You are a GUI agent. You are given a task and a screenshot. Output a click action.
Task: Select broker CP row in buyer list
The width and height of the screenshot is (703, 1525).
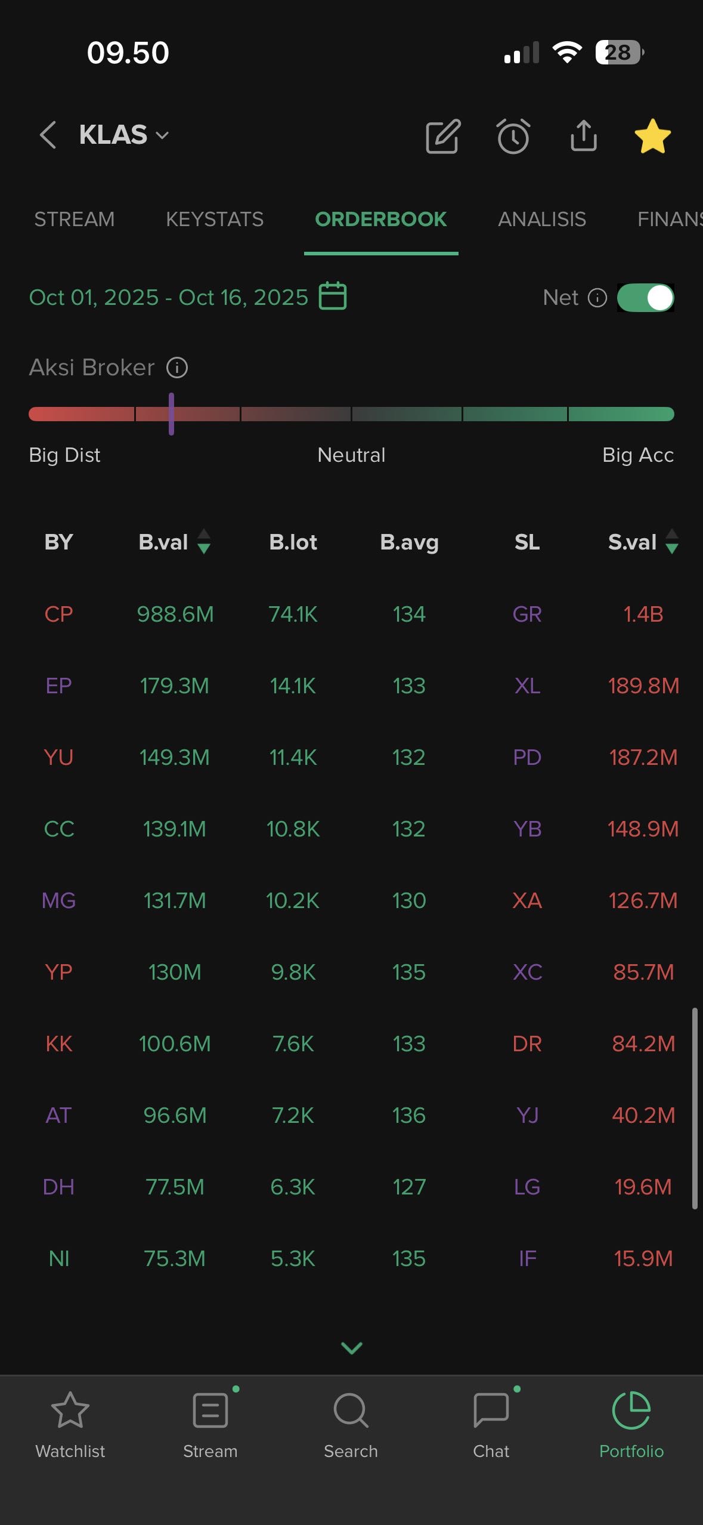[x=58, y=614]
